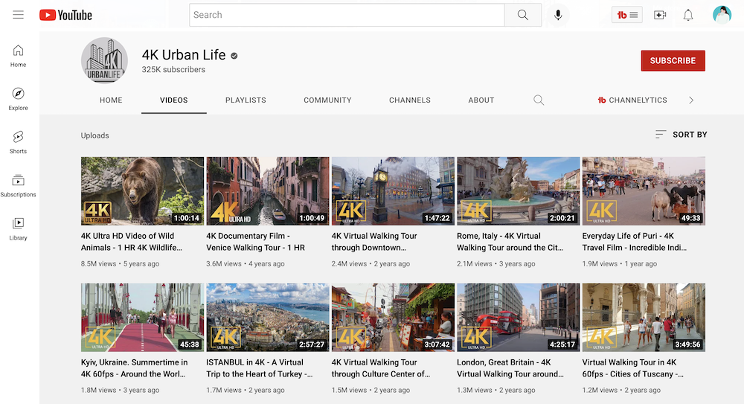This screenshot has height=404, width=744.
Task: Open the Puri street video thumbnail
Action: (x=644, y=191)
